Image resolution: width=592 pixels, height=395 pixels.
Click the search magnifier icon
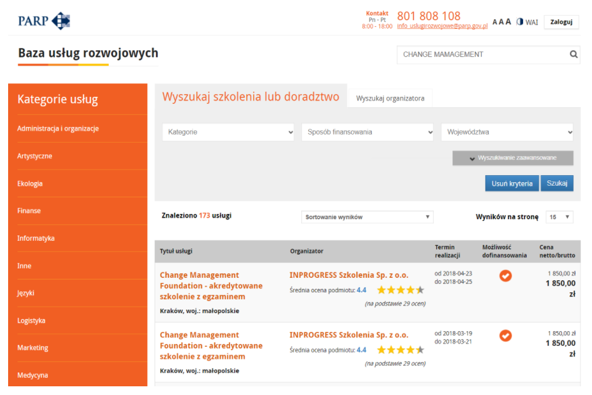pos(573,55)
